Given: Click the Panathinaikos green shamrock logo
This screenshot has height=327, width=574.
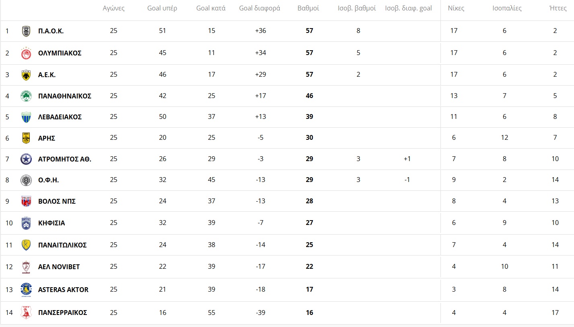Looking at the screenshot, I should [x=26, y=96].
